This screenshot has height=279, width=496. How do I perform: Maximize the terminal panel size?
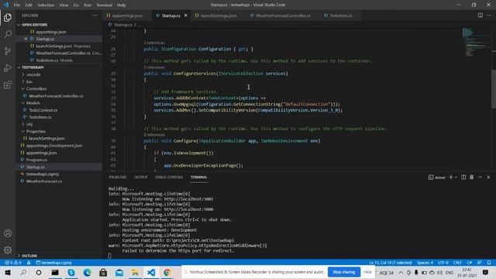(x=480, y=177)
